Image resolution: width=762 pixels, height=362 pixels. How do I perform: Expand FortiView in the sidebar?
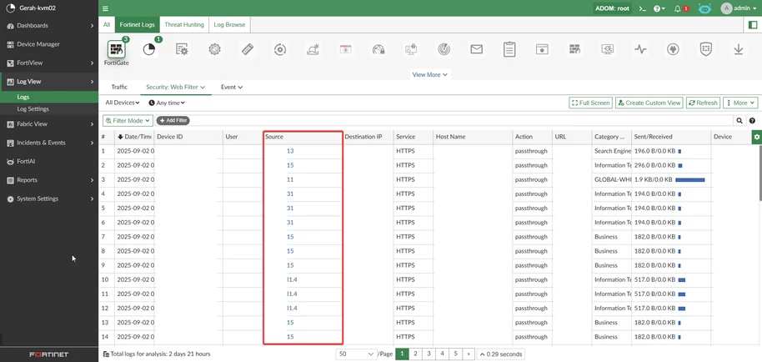click(x=49, y=63)
